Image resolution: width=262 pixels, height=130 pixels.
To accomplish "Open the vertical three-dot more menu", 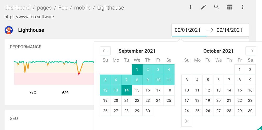I will 243,7.
